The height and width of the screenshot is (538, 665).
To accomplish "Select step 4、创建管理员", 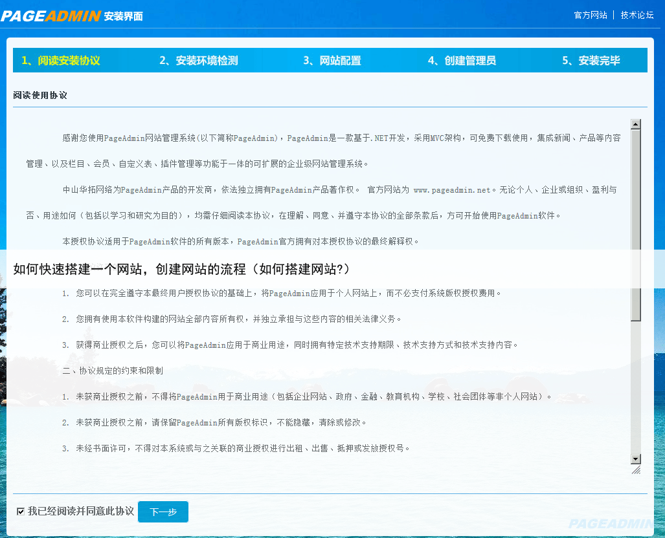I will 462,61.
